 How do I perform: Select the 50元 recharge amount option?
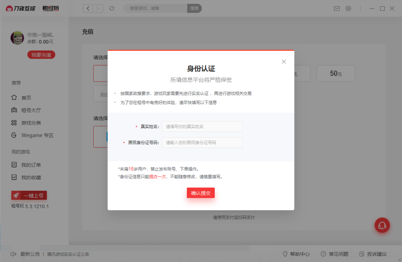coord(336,73)
